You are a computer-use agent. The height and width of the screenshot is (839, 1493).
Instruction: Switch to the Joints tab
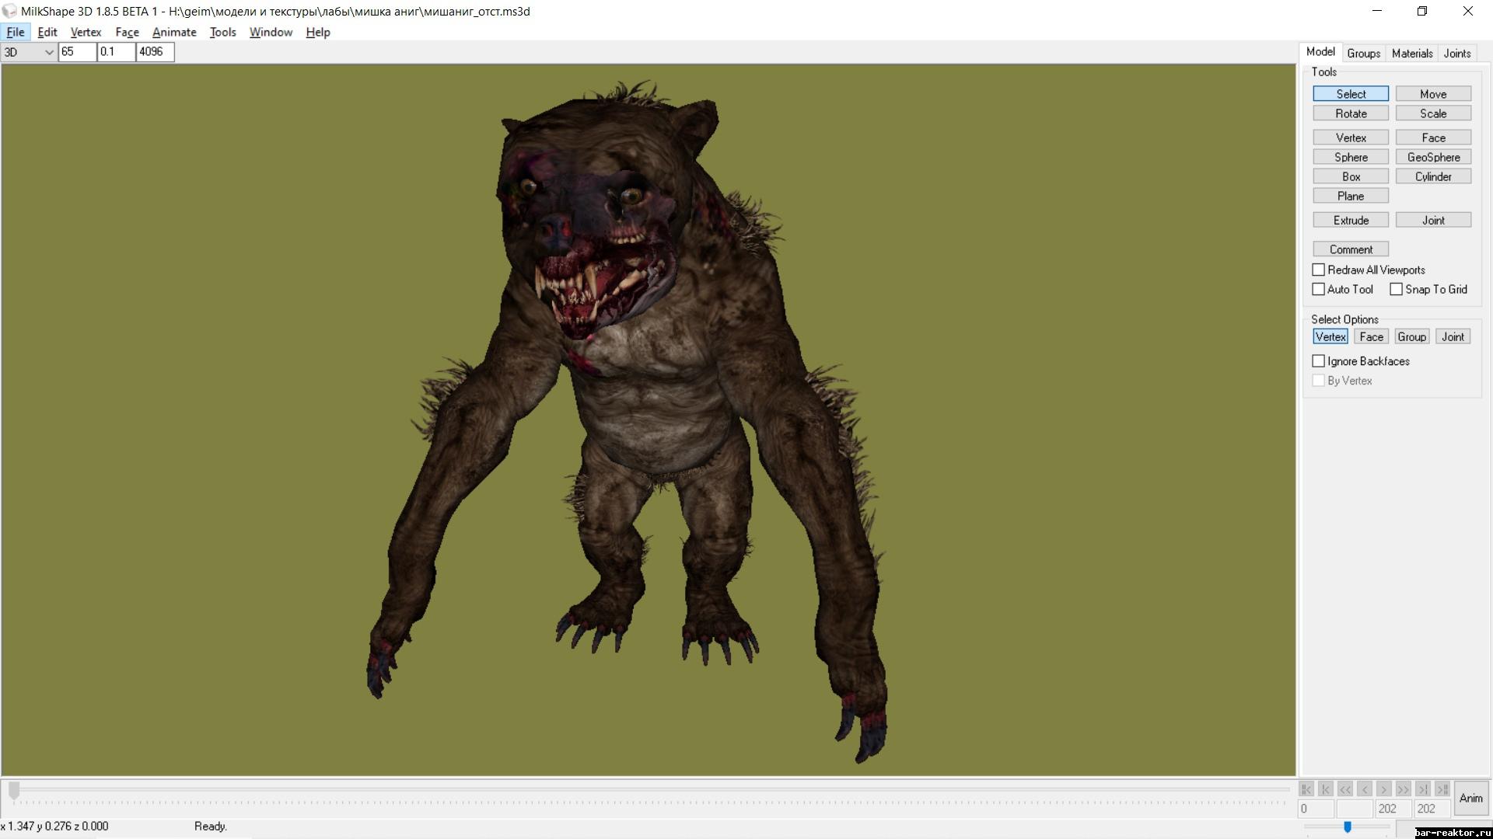pos(1456,54)
